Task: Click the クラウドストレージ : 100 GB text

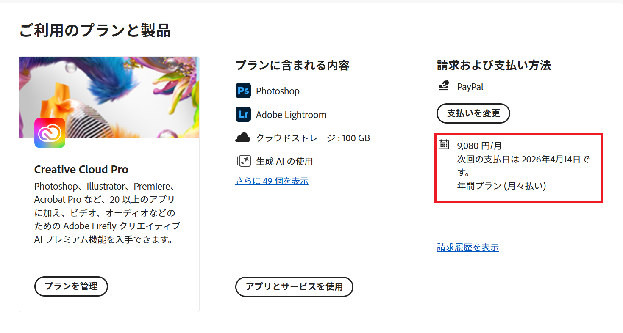Action: tap(313, 138)
